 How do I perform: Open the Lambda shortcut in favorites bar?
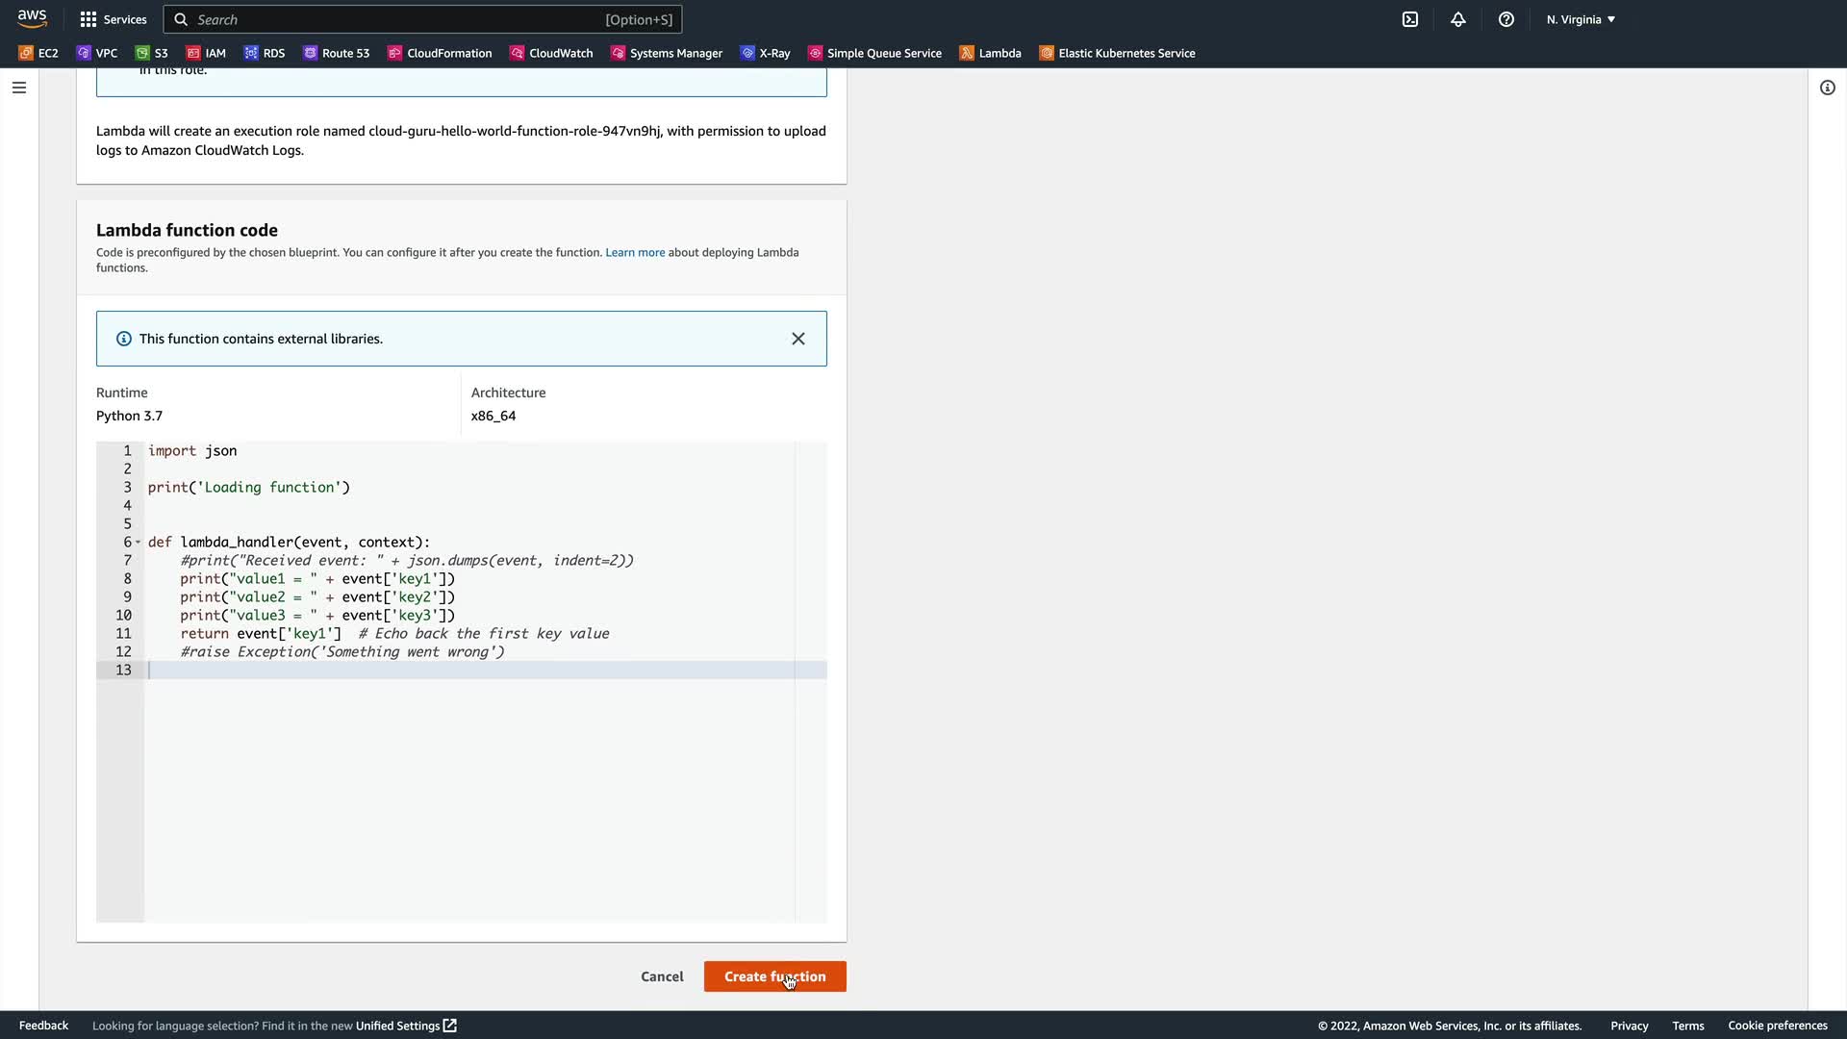click(x=990, y=53)
